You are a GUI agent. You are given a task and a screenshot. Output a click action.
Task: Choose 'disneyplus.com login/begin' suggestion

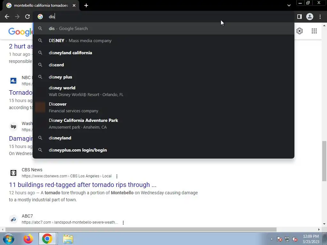click(163, 150)
